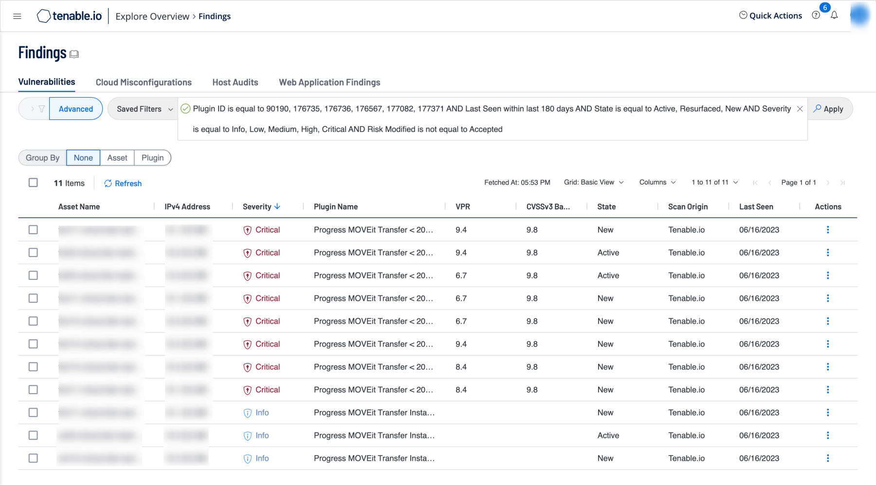The height and width of the screenshot is (485, 876).
Task: Toggle the filter funnel icon
Action: point(42,109)
